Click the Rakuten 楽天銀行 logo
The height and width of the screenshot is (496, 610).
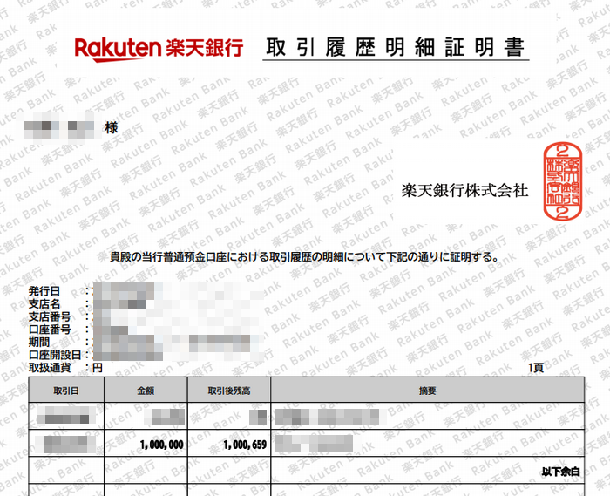tap(159, 49)
